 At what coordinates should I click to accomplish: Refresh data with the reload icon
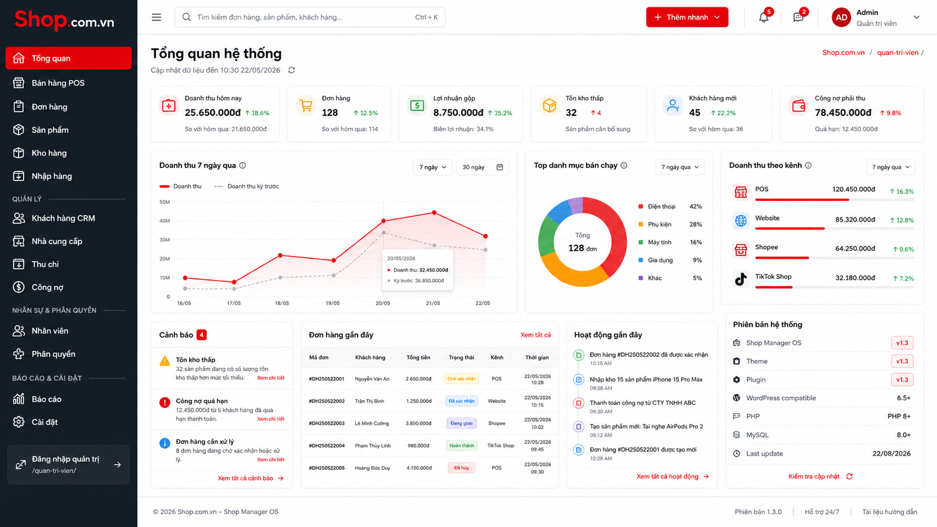pyautogui.click(x=291, y=70)
